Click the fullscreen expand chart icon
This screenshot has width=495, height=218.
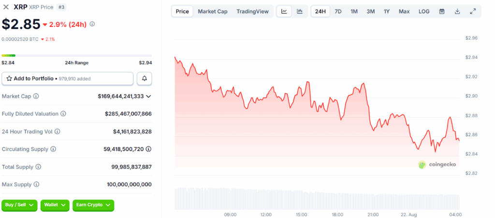tap(473, 12)
